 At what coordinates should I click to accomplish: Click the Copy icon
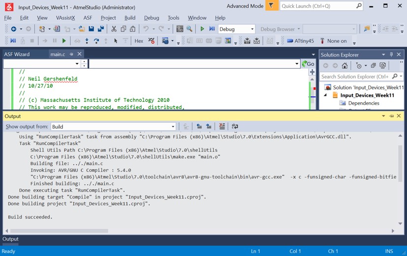point(124,29)
